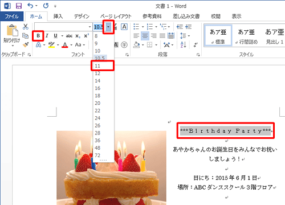Apply bulleted list icon

tap(136, 27)
